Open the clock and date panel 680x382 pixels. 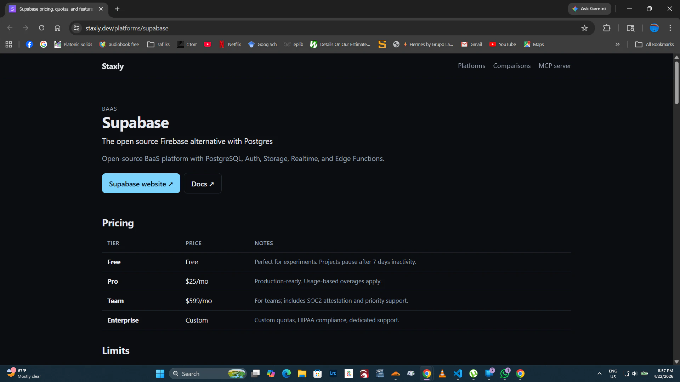pos(663,374)
